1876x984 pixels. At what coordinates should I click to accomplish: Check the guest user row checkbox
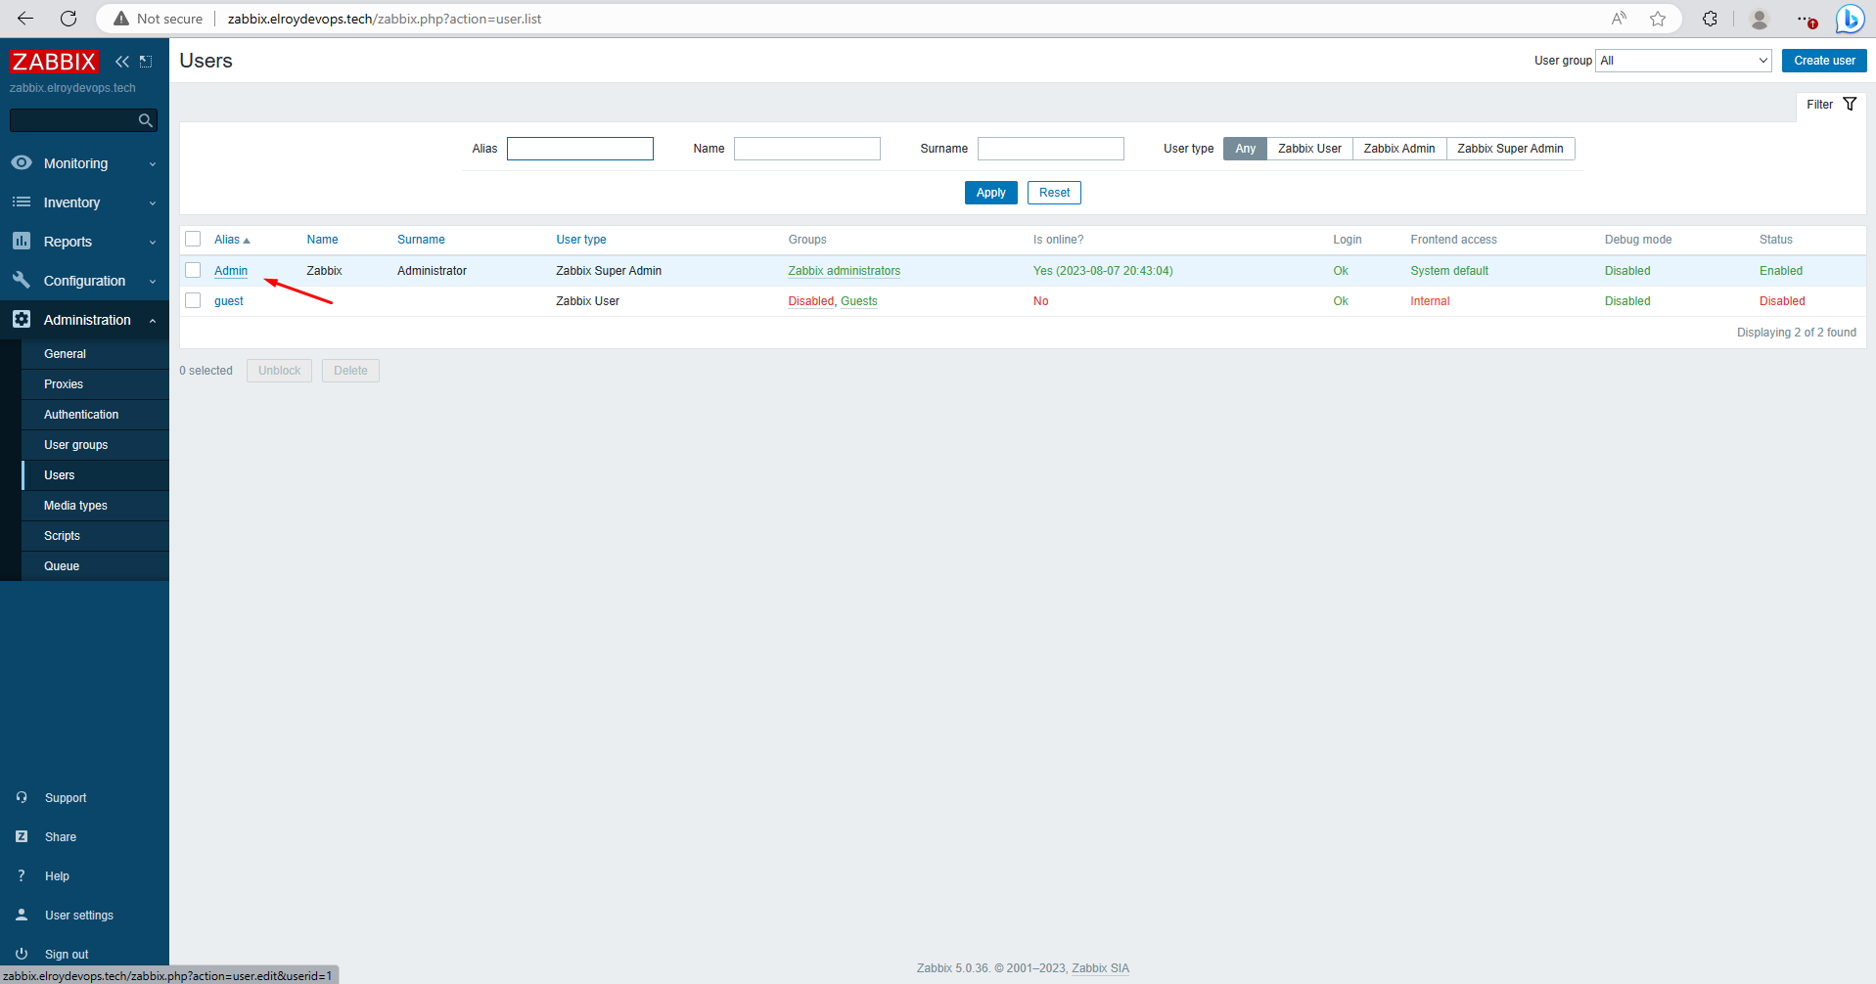[193, 300]
